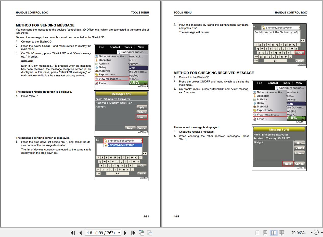Click the previous view navigation icon
The image size is (323, 237).
coord(141,233)
